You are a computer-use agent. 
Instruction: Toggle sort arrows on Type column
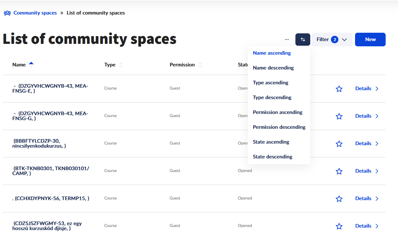pyautogui.click(x=121, y=65)
